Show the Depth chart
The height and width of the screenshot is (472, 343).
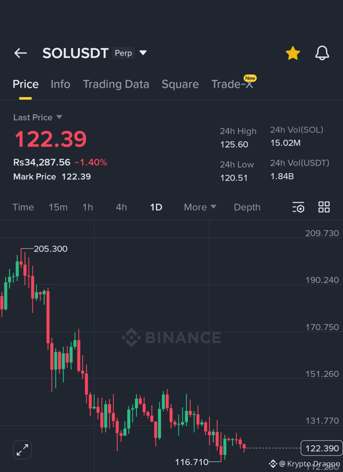247,207
